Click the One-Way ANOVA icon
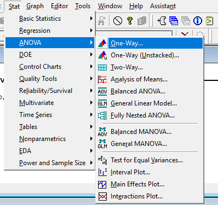The width and height of the screenshot is (218, 205). [x=102, y=43]
